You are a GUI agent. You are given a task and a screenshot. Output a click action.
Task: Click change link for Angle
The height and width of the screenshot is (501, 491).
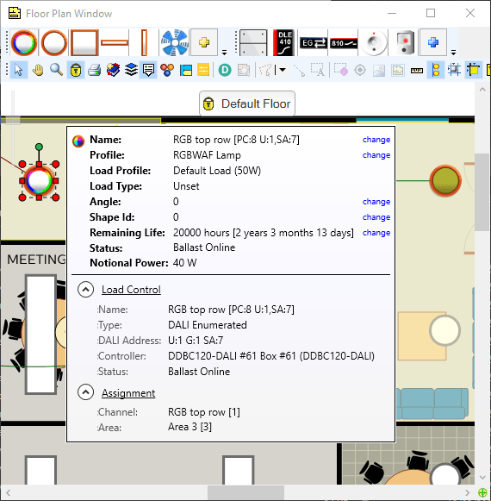376,202
